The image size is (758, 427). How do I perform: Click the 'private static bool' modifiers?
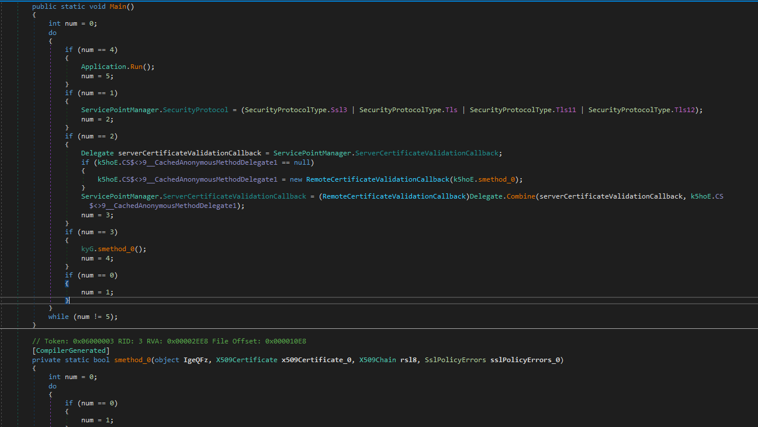point(71,360)
